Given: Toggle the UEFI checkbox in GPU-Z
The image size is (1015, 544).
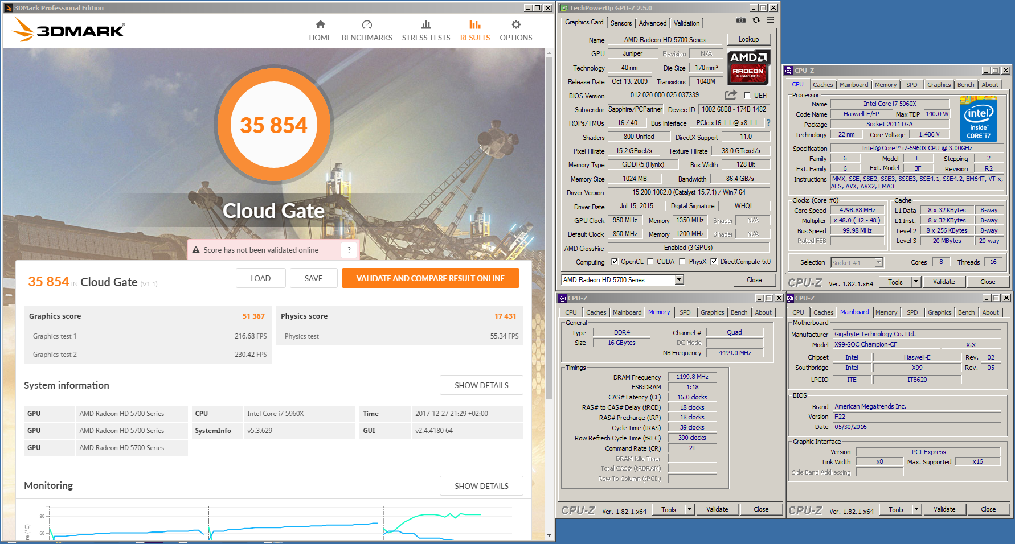Looking at the screenshot, I should 747,95.
